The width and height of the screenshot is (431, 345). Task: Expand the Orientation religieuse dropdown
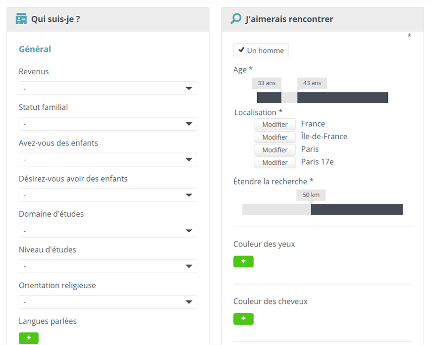(108, 302)
